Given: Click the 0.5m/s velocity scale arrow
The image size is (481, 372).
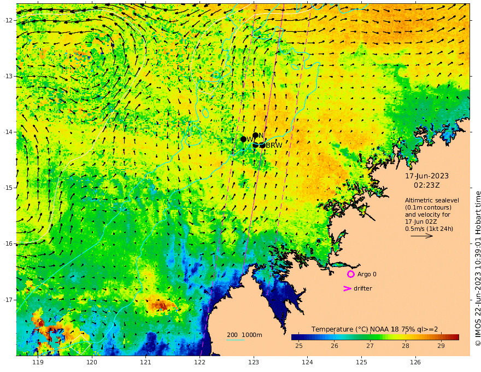Looking at the screenshot, I should 422,236.
